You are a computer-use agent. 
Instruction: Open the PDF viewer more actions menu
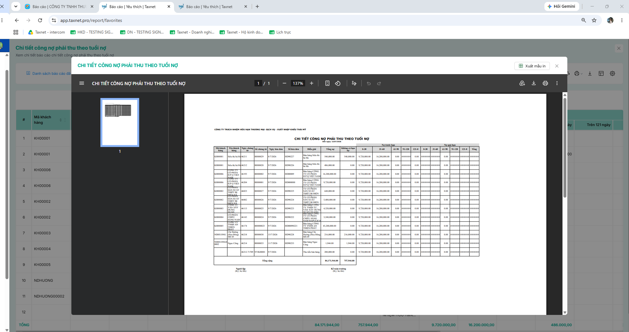point(557,83)
